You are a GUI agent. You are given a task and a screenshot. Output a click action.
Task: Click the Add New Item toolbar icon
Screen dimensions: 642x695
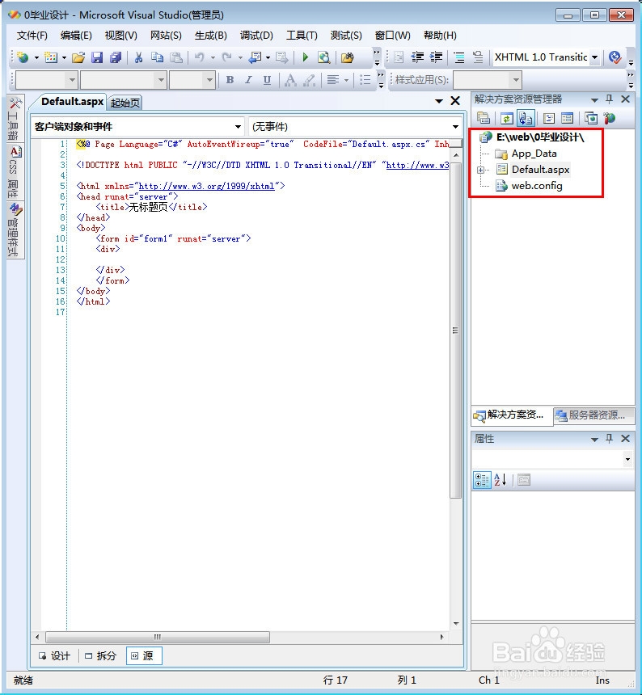pos(51,57)
